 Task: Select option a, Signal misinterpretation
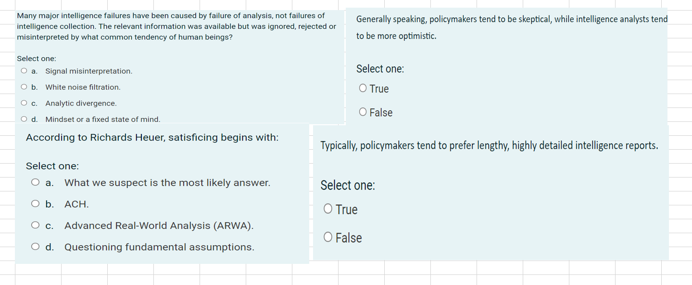(x=24, y=71)
